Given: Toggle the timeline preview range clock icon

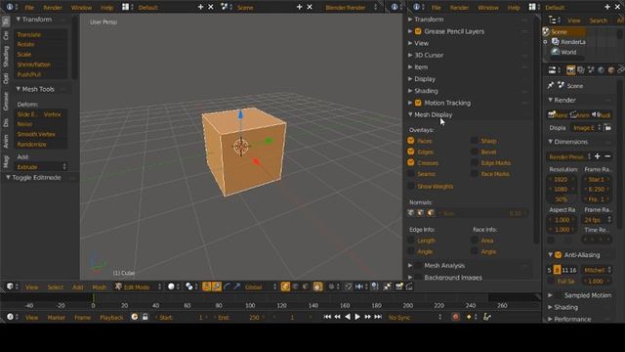Looking at the screenshot, I should pyautogui.click(x=135, y=317).
